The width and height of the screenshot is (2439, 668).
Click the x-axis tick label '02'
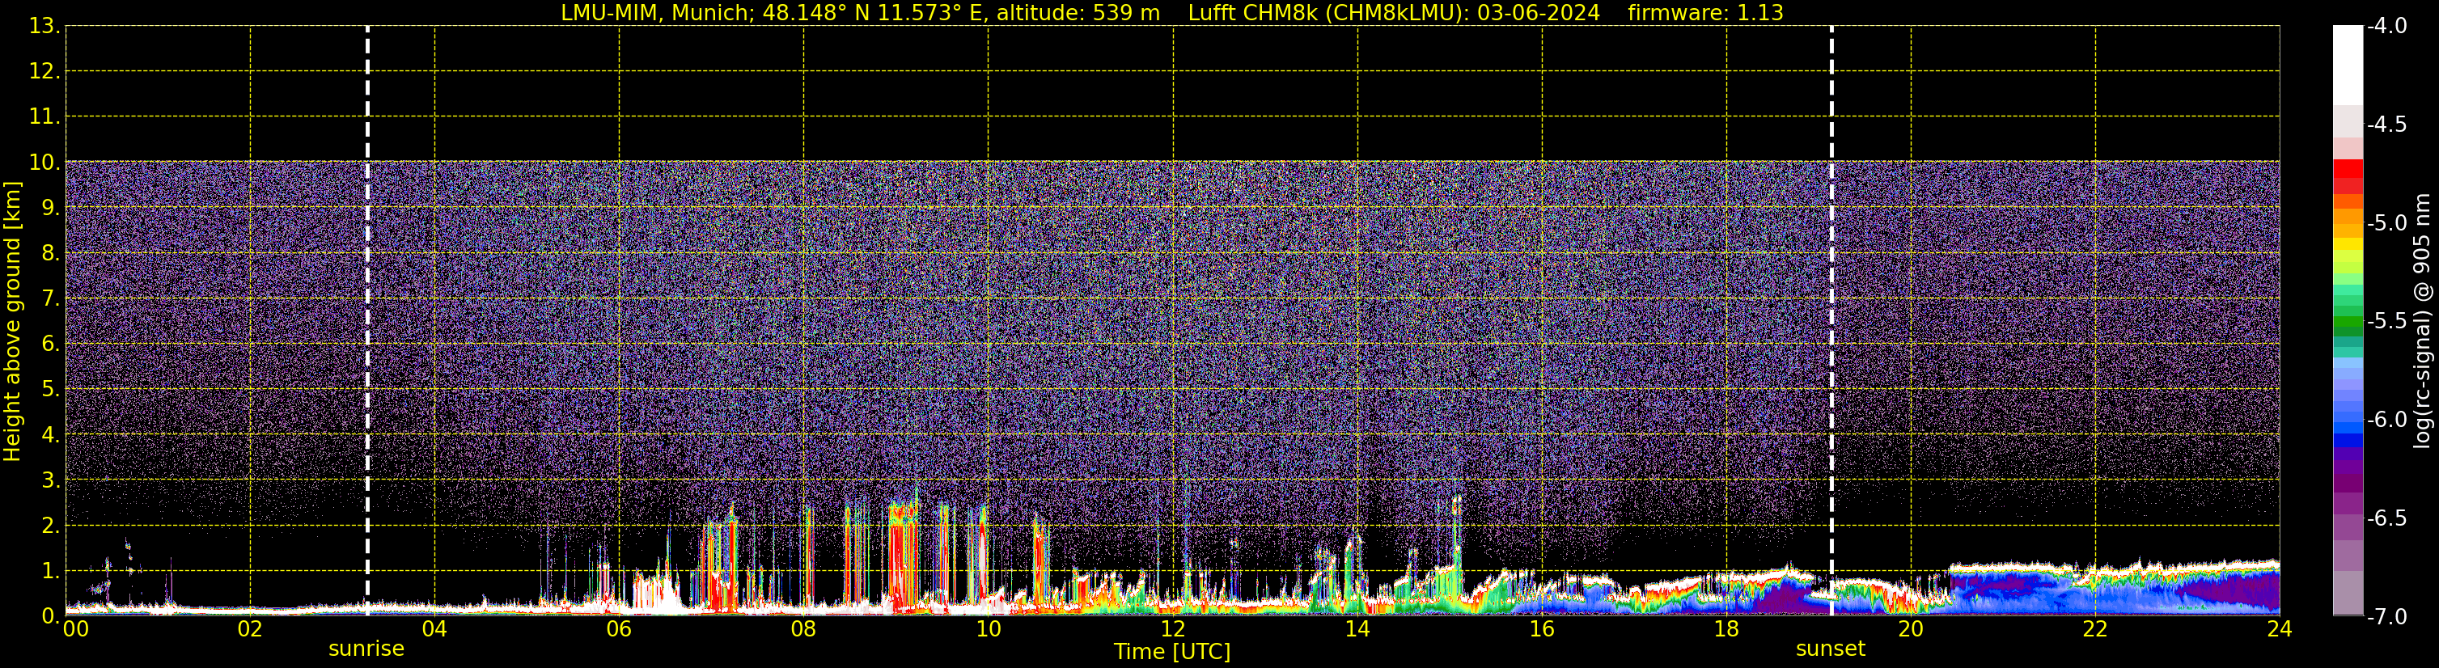click(x=250, y=629)
